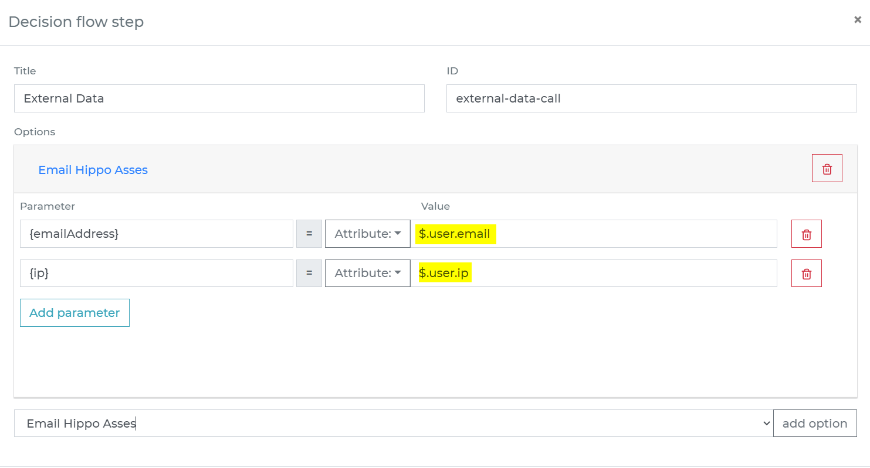This screenshot has width=870, height=468.
Task: Click the Add parameter button
Action: pyautogui.click(x=75, y=313)
